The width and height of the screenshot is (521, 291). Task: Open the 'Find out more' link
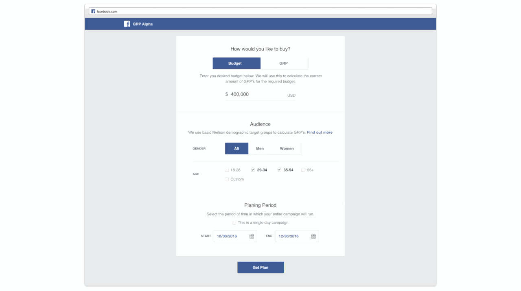[x=320, y=132]
